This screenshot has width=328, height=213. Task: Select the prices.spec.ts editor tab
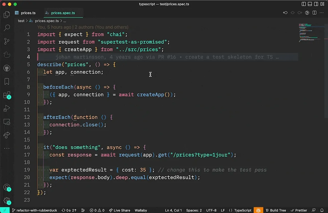click(x=63, y=13)
